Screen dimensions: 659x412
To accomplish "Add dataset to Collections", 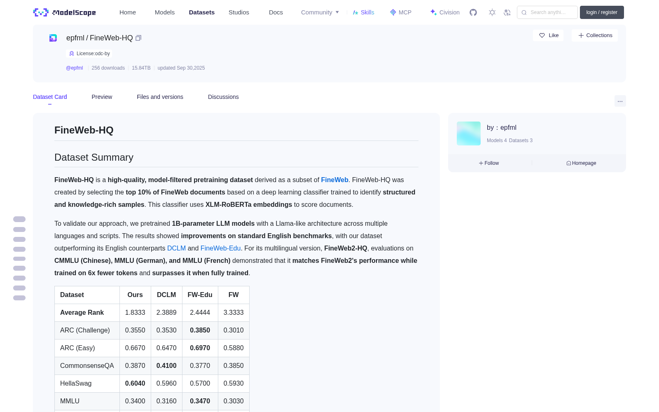I will tap(595, 35).
